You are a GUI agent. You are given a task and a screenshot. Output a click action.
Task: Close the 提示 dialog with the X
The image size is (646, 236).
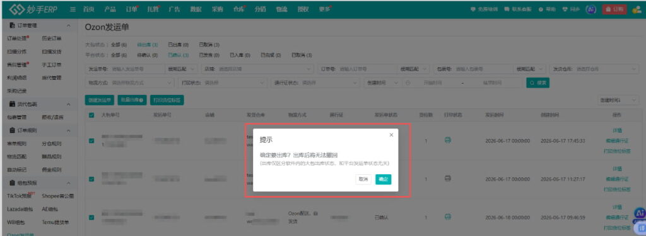pyautogui.click(x=391, y=135)
